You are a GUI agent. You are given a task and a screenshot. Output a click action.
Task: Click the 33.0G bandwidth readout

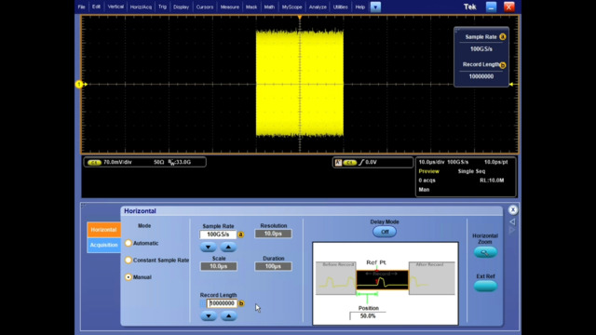coord(180,162)
